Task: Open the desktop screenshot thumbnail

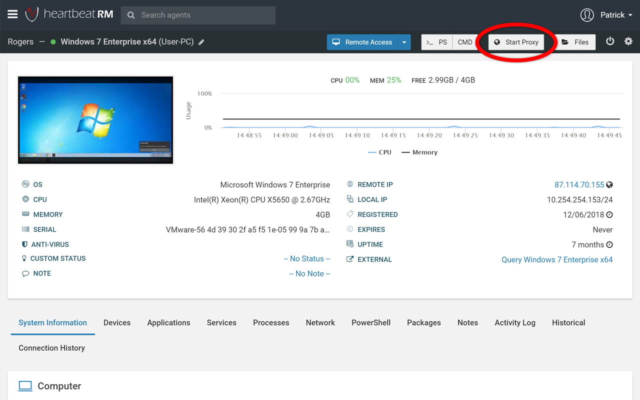Action: click(95, 120)
